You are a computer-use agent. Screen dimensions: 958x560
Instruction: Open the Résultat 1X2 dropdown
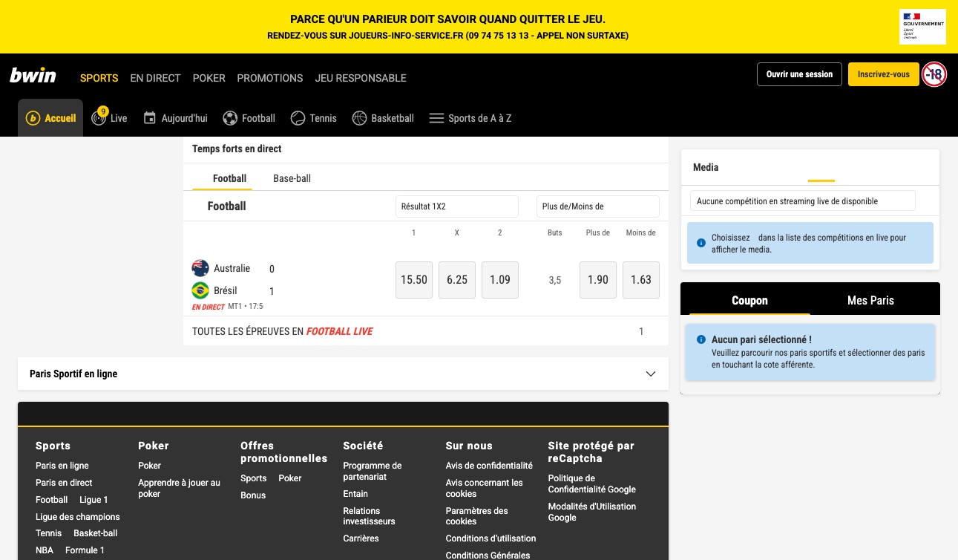(456, 206)
